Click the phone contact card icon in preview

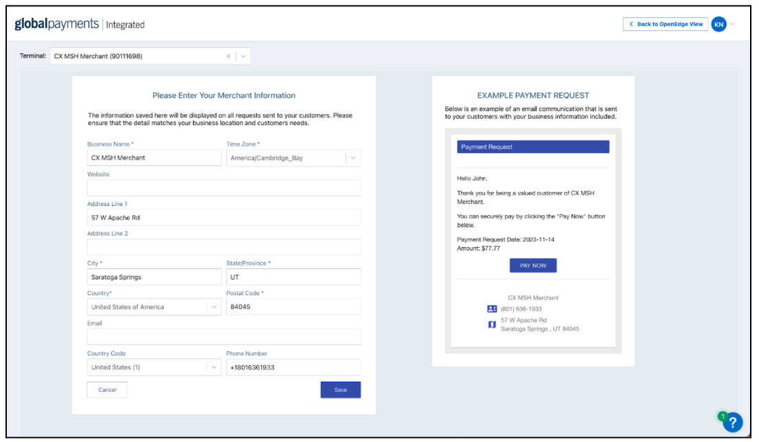click(x=491, y=309)
